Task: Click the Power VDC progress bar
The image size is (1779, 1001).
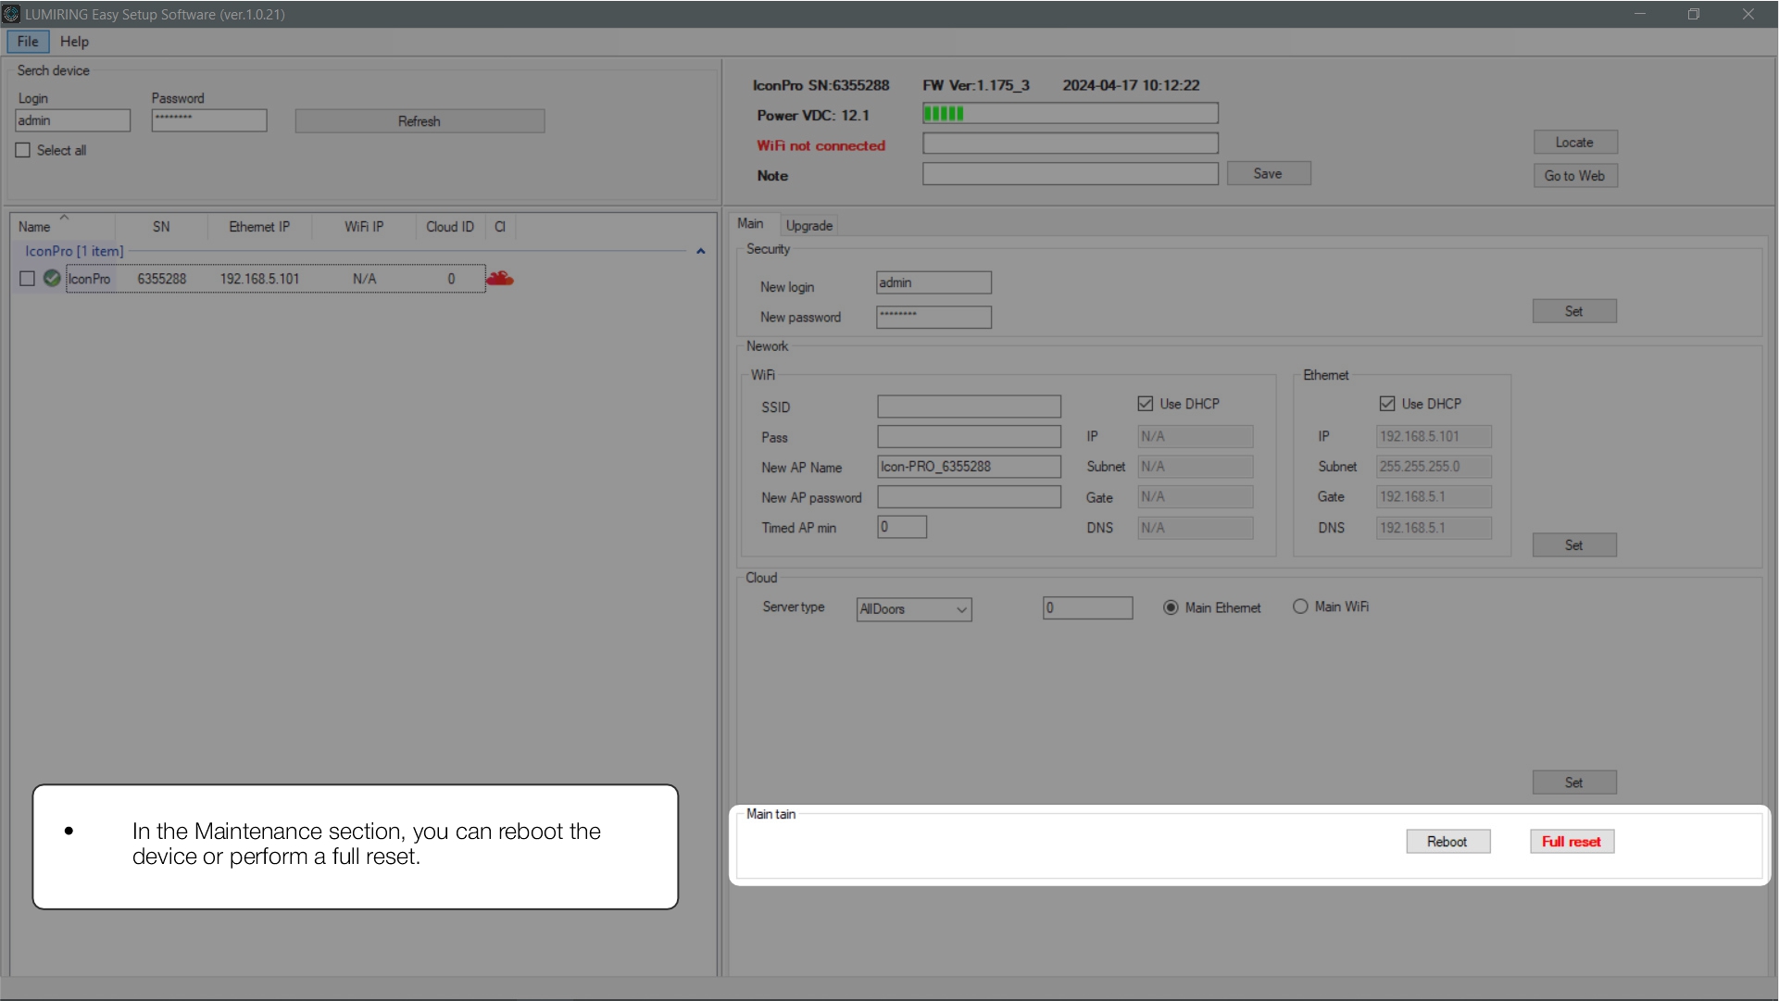Action: pyautogui.click(x=1071, y=113)
